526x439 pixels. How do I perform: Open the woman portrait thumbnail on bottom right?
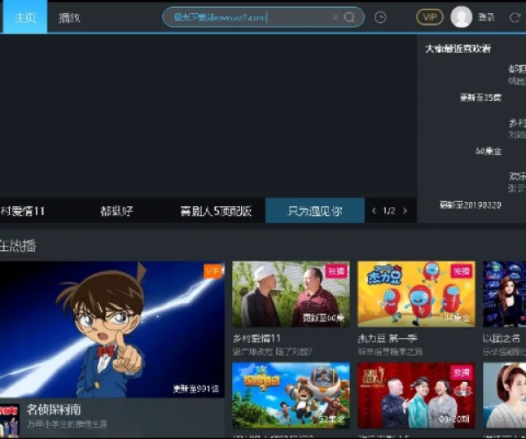[x=505, y=395]
